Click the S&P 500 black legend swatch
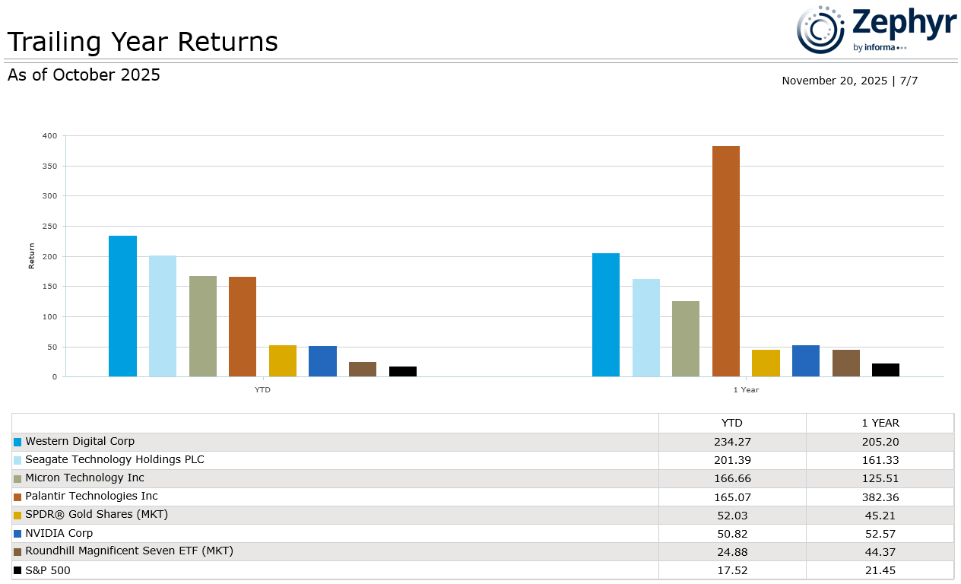This screenshot has height=584, width=961. (x=17, y=570)
